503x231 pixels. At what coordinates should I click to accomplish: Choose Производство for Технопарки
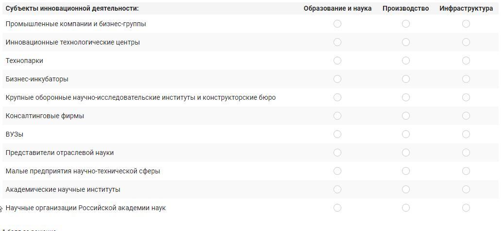point(406,61)
